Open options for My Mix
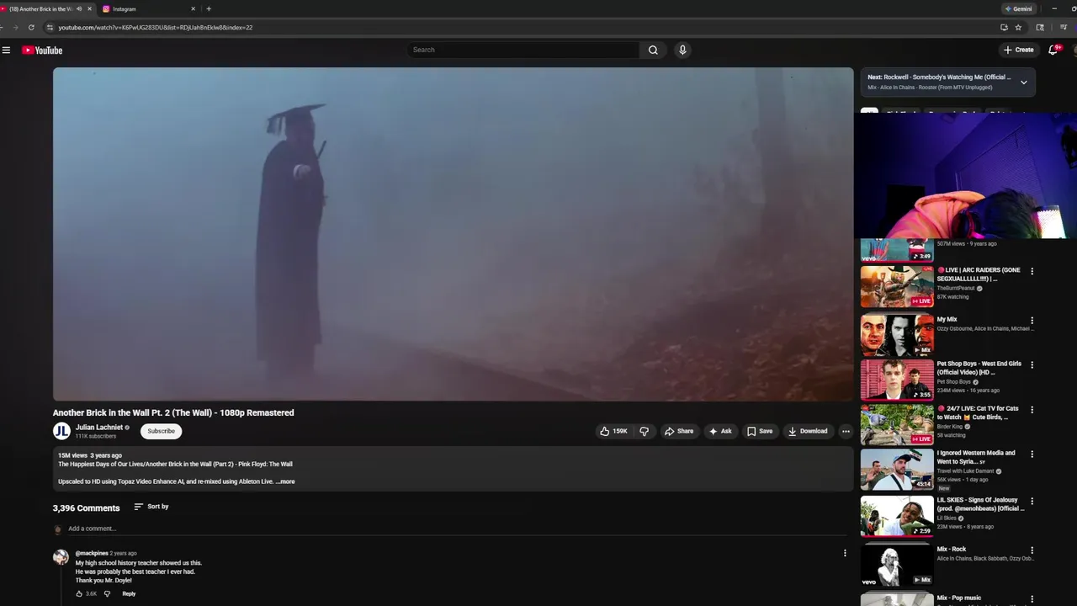The height and width of the screenshot is (606, 1077). click(x=1032, y=321)
